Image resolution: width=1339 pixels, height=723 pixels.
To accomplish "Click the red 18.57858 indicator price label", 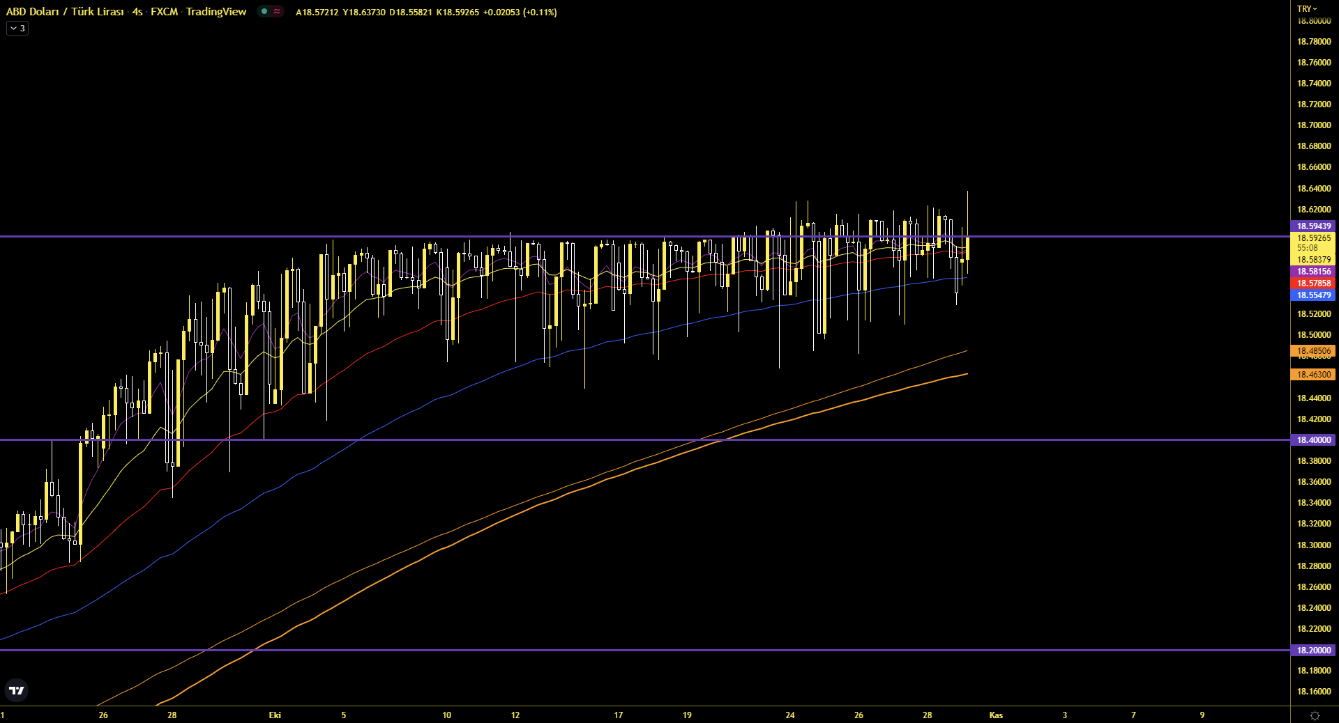I will pos(1313,283).
